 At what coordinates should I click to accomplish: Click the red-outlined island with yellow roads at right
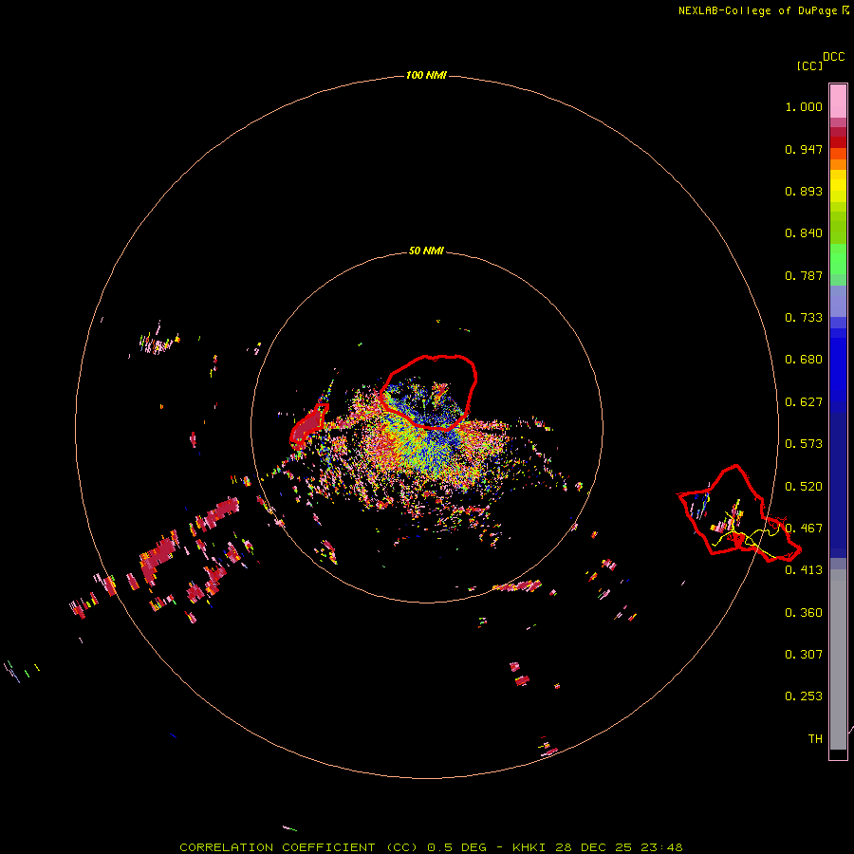coord(738,514)
